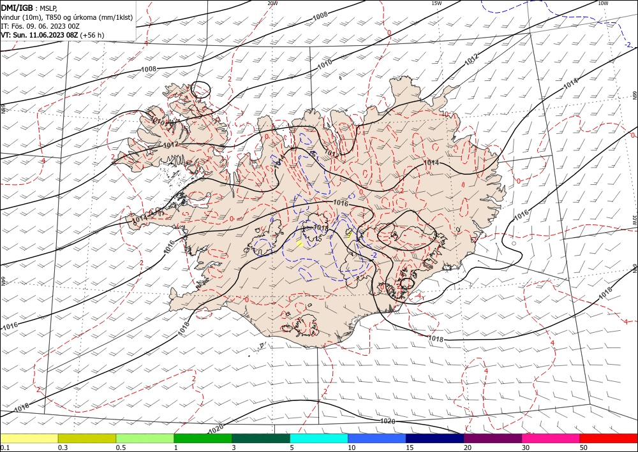Select the green 1–3 legend swatch
This screenshot has height=452, width=638.
coord(203,438)
